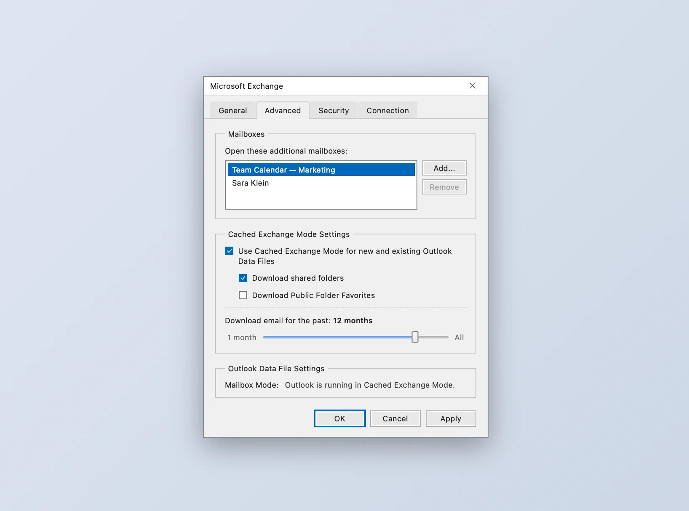The height and width of the screenshot is (511, 689).
Task: Click the Add... mailbox button
Action: coord(444,168)
